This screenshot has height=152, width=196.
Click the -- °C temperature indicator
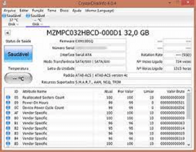[18, 78]
